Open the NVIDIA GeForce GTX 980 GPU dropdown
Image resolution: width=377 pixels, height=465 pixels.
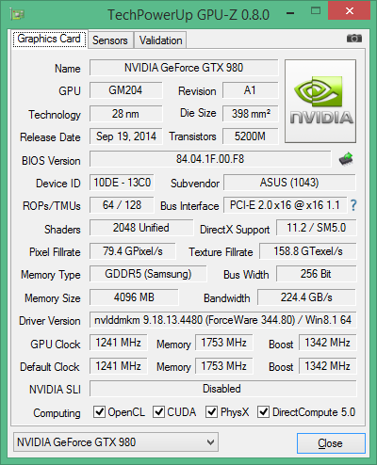[116, 442]
